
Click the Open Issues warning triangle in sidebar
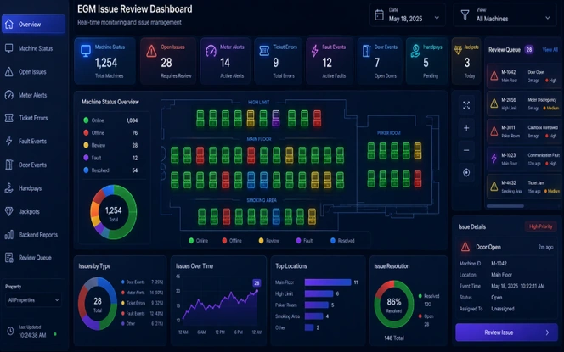click(9, 72)
